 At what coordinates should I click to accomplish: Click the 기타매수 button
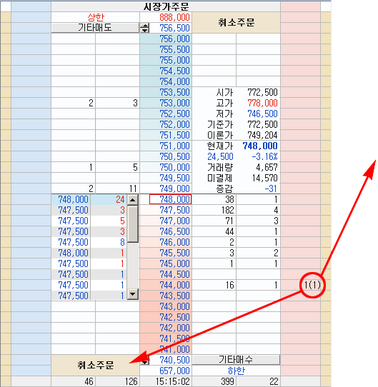pos(236,360)
